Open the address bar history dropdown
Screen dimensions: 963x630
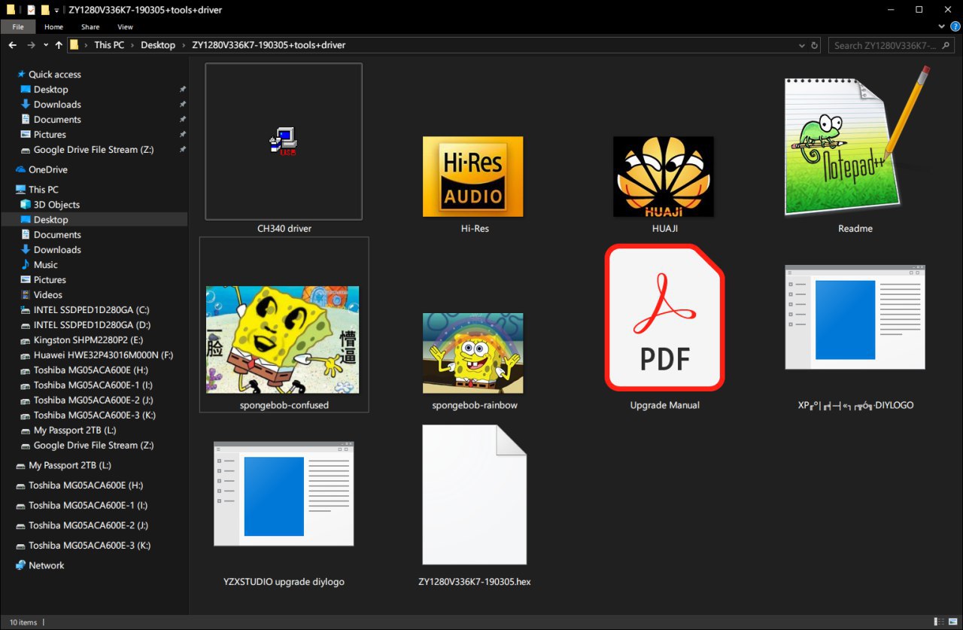[802, 45]
